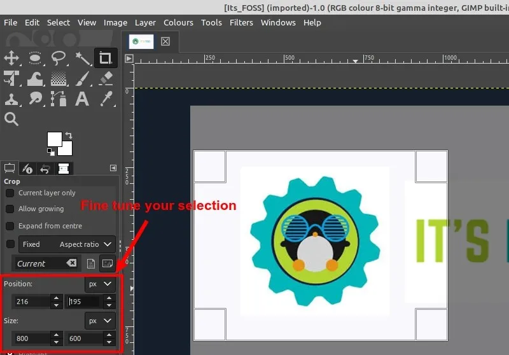Toggle the Allow growing checkbox
Screen dimensions: 509x355
[10, 209]
